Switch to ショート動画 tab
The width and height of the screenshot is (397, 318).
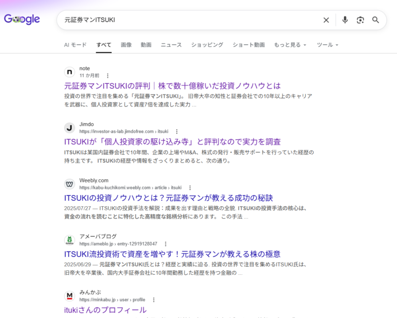tap(249, 45)
